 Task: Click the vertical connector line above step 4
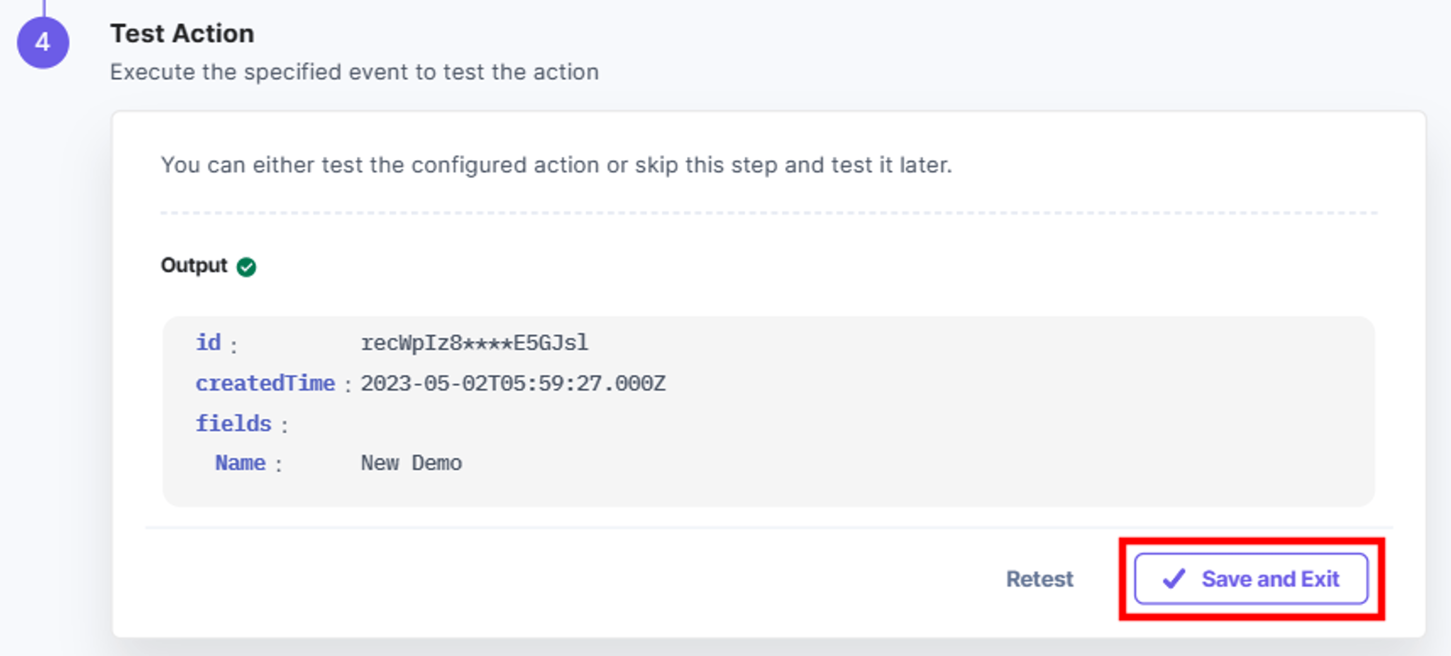(44, 8)
